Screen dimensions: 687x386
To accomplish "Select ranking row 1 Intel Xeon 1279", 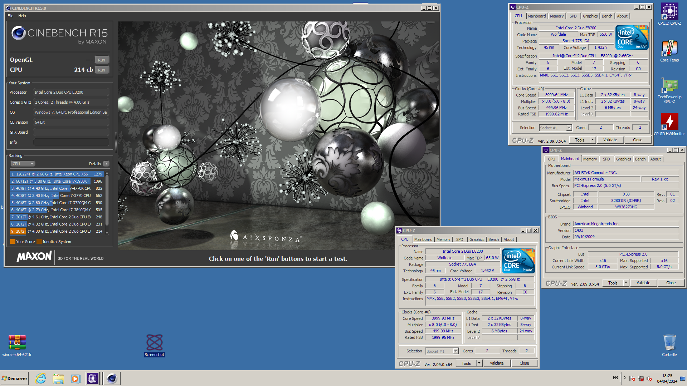I will [57, 174].
